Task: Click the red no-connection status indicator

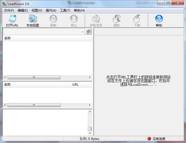Action: tap(149, 139)
